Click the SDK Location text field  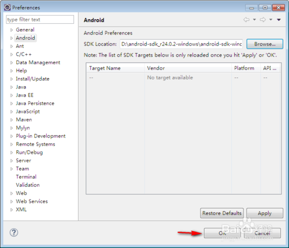pos(181,44)
